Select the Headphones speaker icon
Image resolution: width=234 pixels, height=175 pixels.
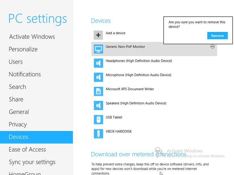[x=98, y=63]
